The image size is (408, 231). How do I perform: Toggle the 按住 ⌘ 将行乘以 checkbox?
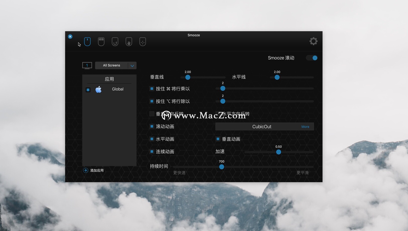tap(152, 89)
